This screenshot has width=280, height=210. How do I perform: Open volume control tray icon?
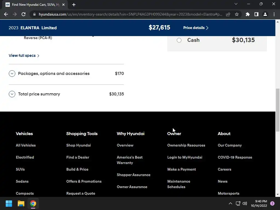[x=245, y=203]
